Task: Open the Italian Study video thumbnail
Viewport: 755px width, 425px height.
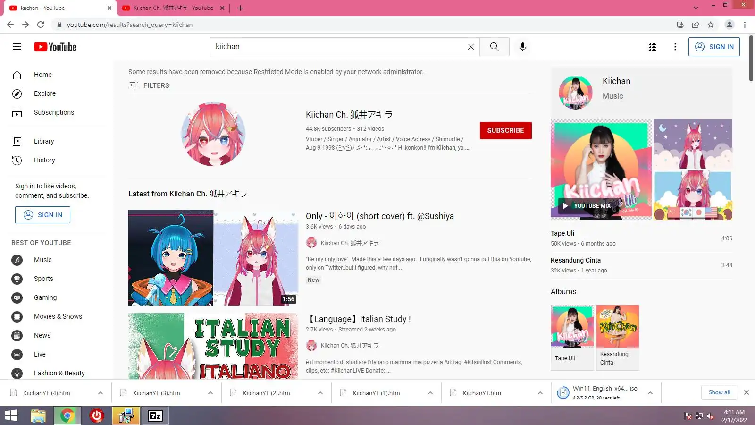Action: pos(213,346)
